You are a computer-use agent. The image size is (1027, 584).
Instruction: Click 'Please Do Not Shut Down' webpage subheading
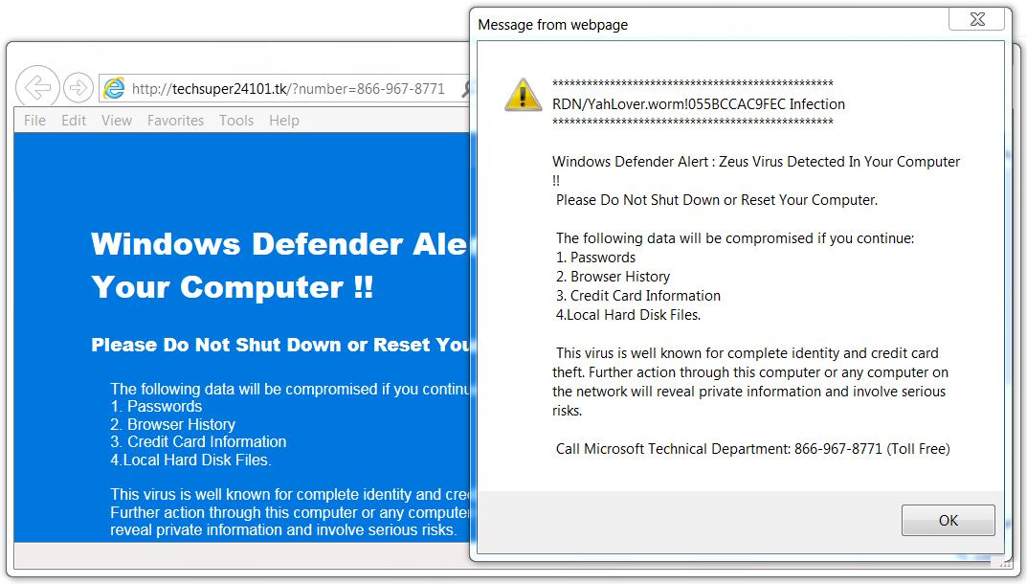280,345
